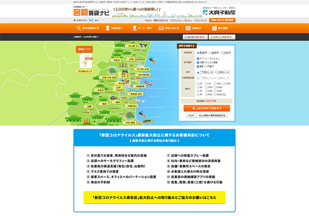Viewport: 309px width, 216px height.
Task: Open お問い合わせ nav menu item
Action: [169, 28]
